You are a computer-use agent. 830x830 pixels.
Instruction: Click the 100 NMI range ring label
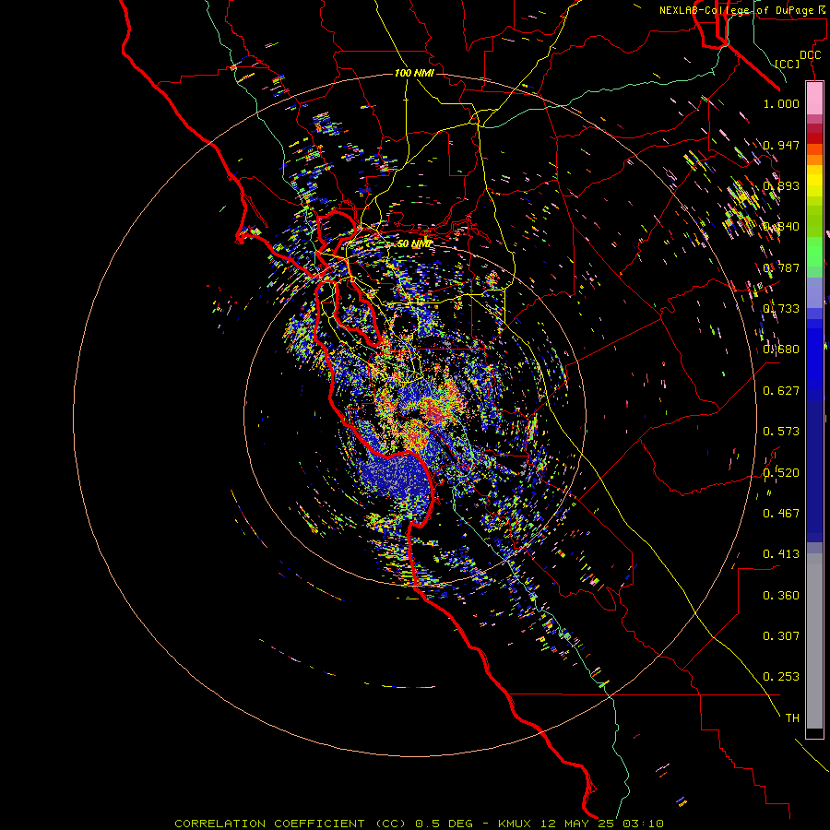click(414, 73)
